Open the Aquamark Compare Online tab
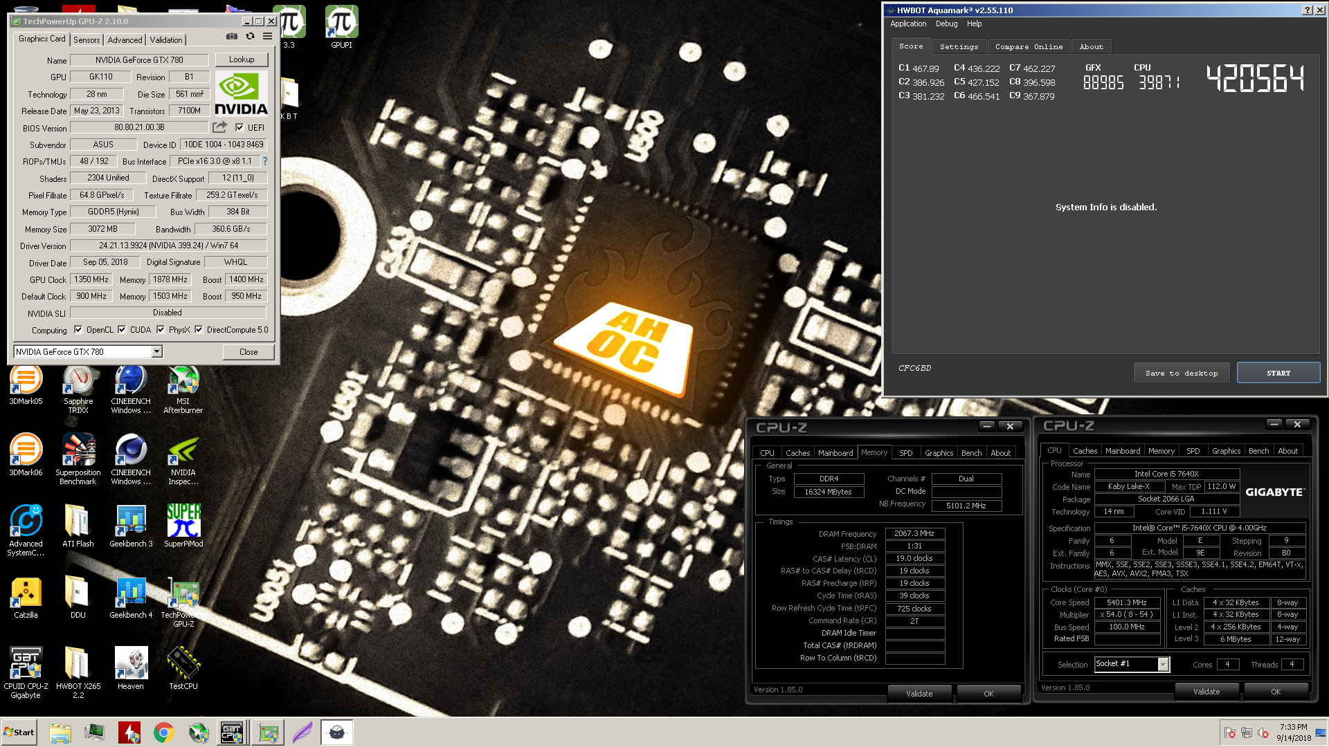Screen dimensions: 1329x747 [x=1029, y=46]
